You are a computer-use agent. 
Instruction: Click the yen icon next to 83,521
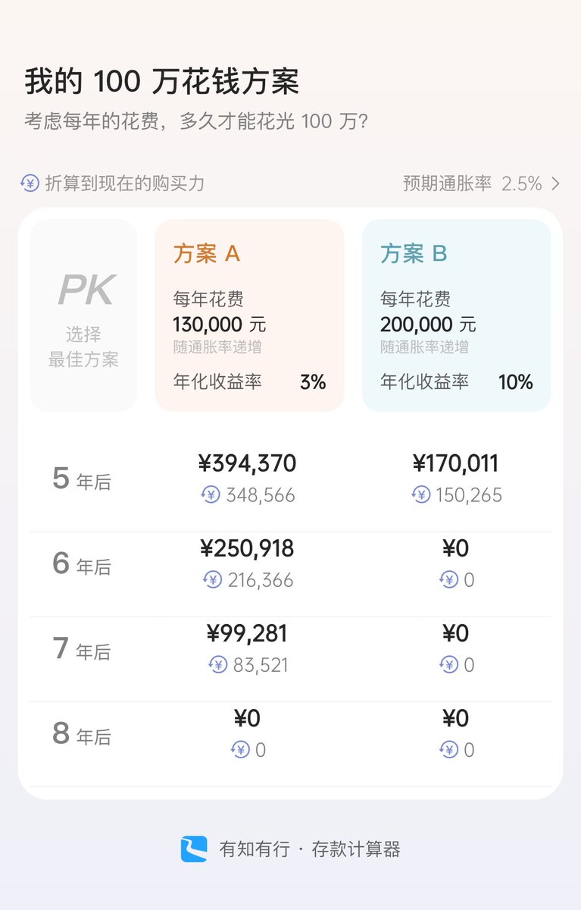[217, 665]
